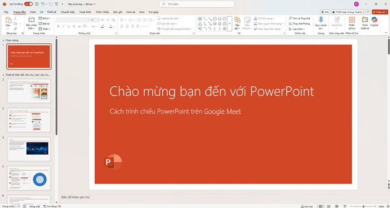Screen dimensions: 390x208
Task: Click the Undo arrow in title bar
Action: 43,4
